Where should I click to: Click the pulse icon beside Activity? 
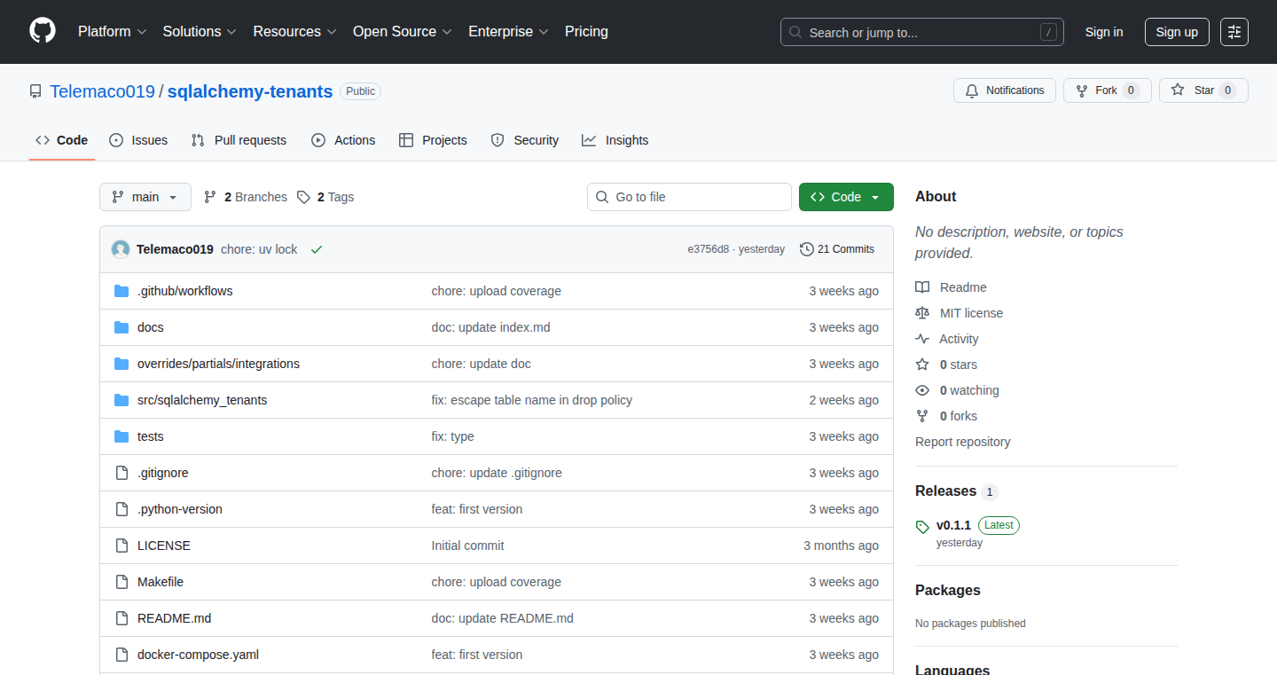[x=922, y=339]
